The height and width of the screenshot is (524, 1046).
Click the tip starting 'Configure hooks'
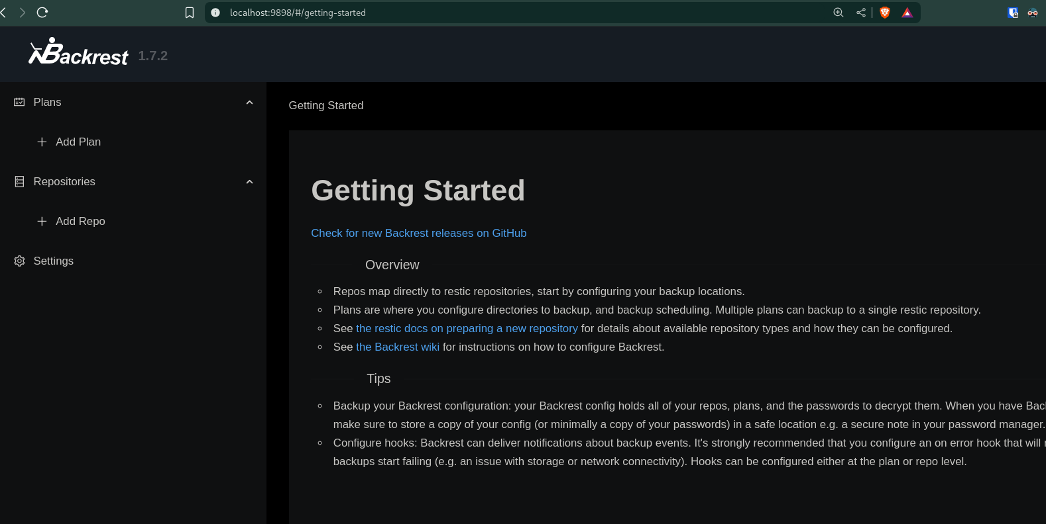pyautogui.click(x=689, y=452)
